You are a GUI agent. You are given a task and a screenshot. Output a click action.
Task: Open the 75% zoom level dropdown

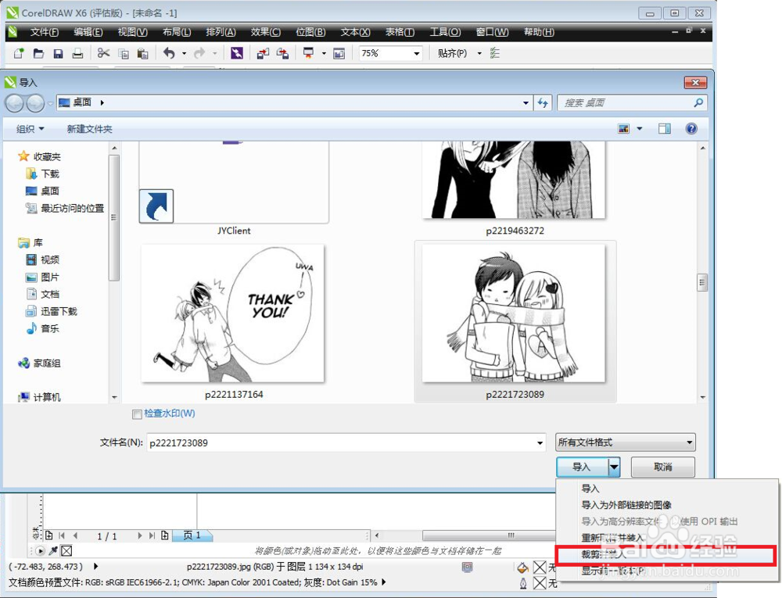click(x=418, y=53)
